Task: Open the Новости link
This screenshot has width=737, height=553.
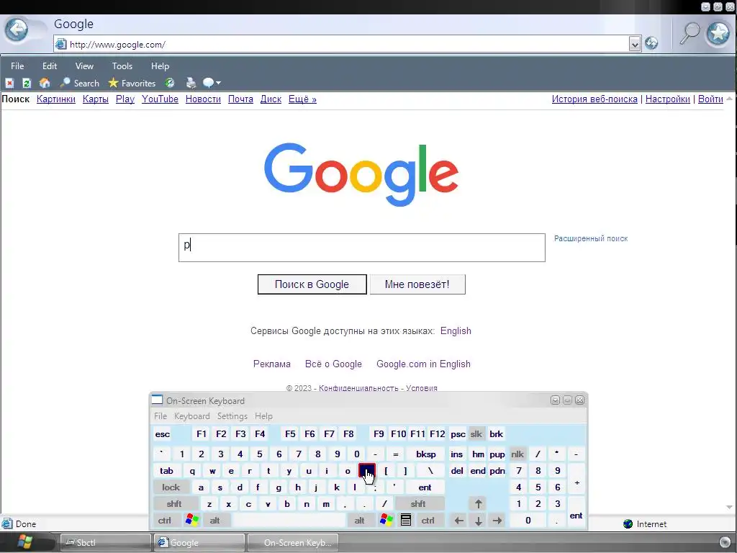Action: pos(203,99)
